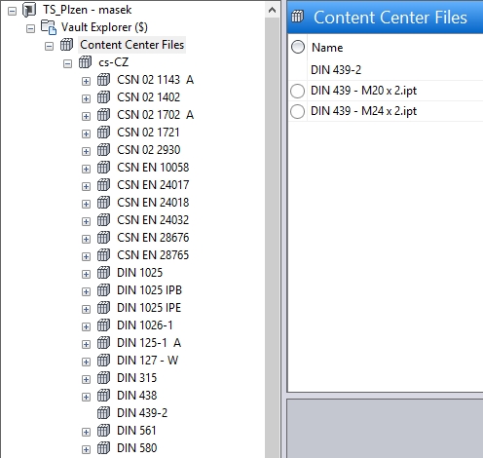This screenshot has height=458, width=483.
Task: Select the DIN 438 tree item
Action: point(136,396)
